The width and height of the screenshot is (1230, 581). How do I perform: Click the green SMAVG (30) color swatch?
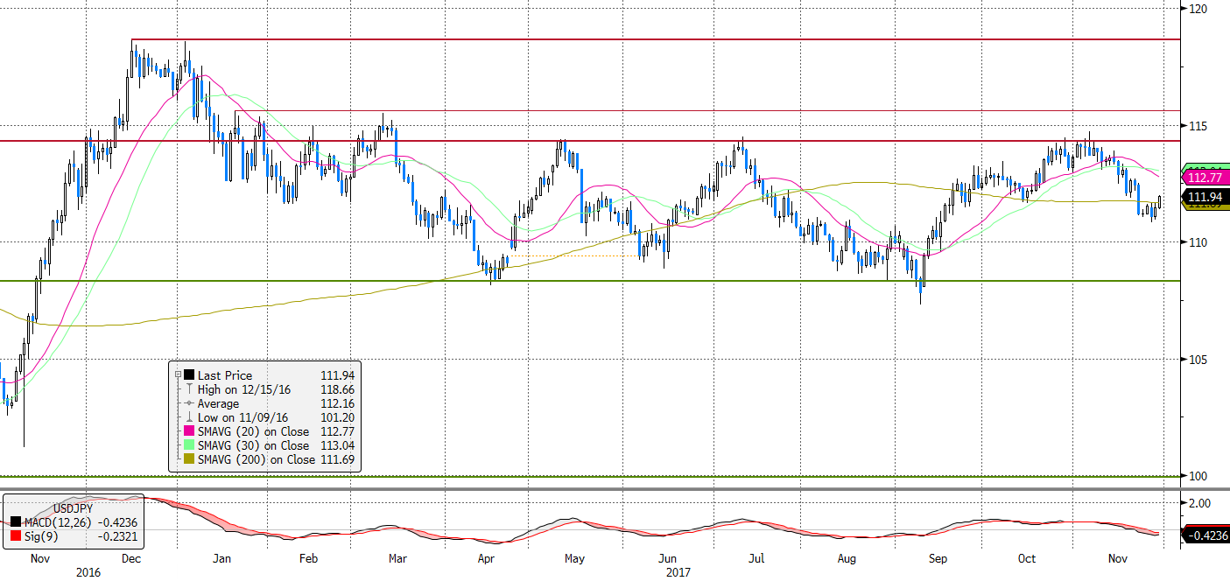[189, 445]
